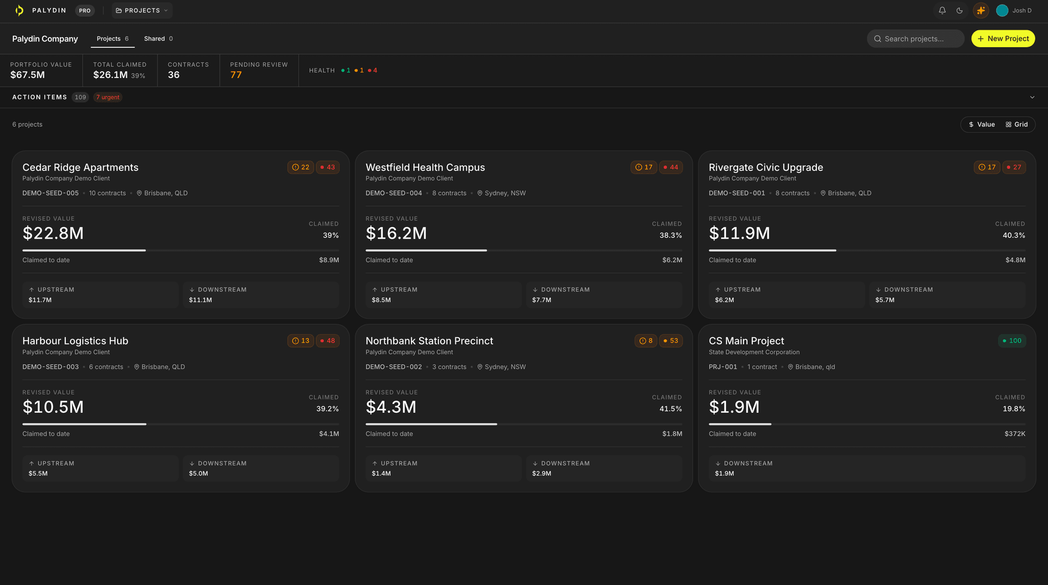Click Harbour Logistics Downstream $5.0M tile
Image resolution: width=1048 pixels, height=585 pixels.
coord(261,468)
